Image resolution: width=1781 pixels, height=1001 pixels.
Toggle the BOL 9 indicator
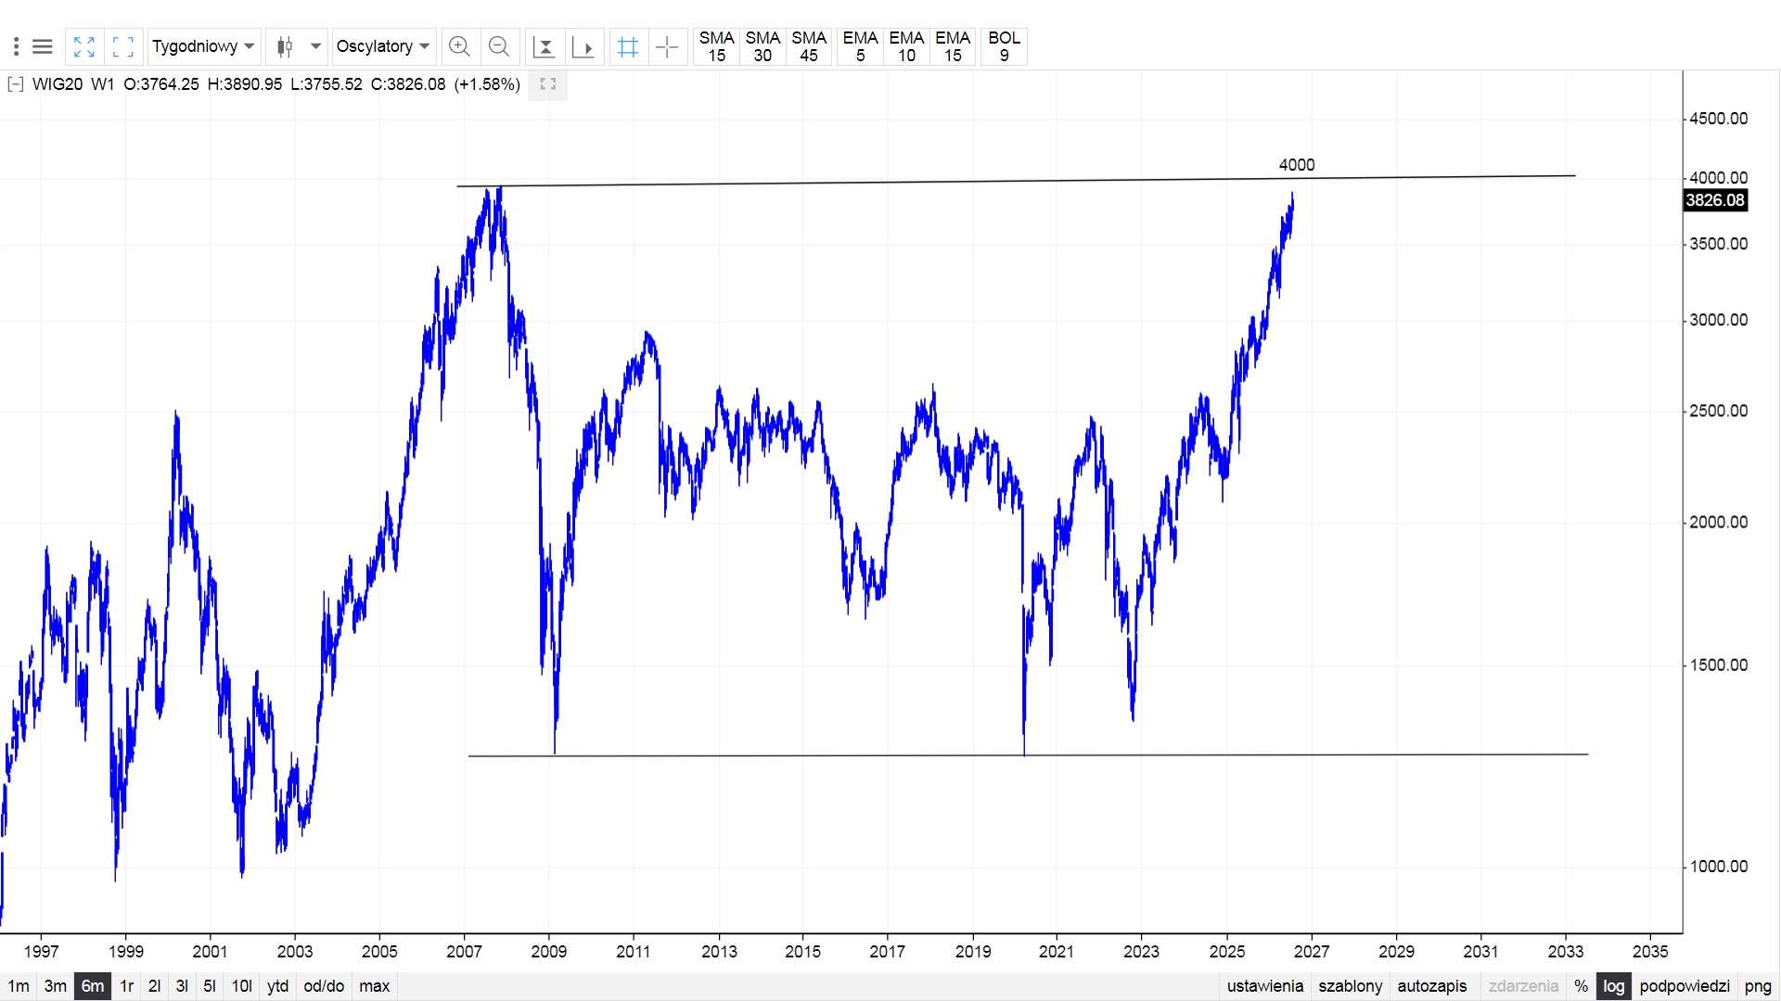point(1004,46)
